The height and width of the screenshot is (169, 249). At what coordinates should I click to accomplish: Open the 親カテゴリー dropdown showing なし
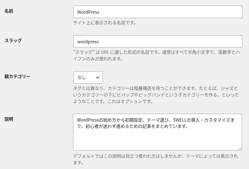[88, 77]
